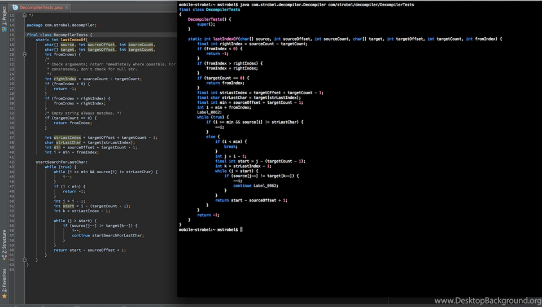Toggle the comment fold marker at line 12
The image size is (542, 307).
pyautogui.click(x=24, y=15)
